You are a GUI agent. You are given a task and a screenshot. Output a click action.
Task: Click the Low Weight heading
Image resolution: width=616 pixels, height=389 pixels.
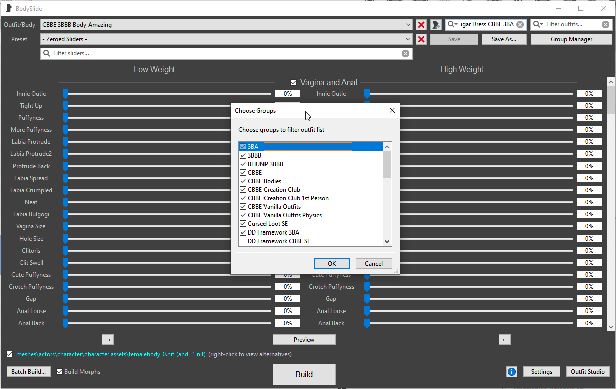(154, 70)
